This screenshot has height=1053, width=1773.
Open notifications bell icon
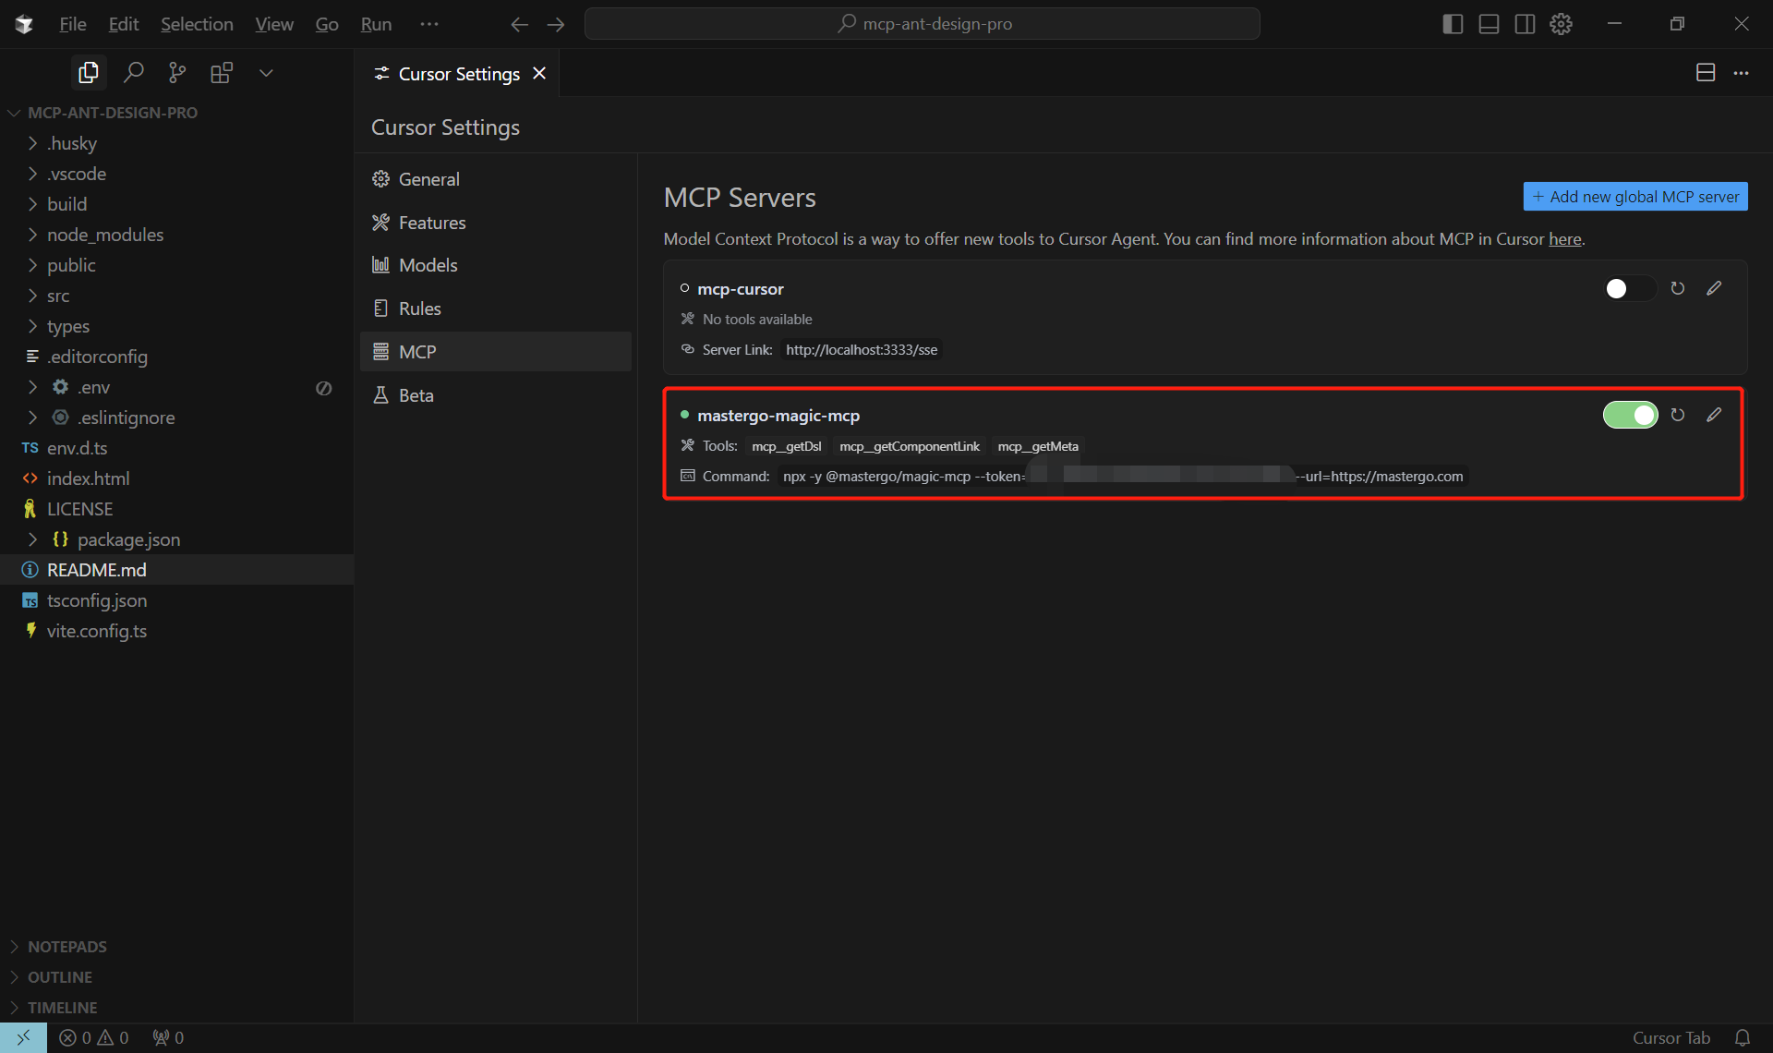click(1743, 1038)
